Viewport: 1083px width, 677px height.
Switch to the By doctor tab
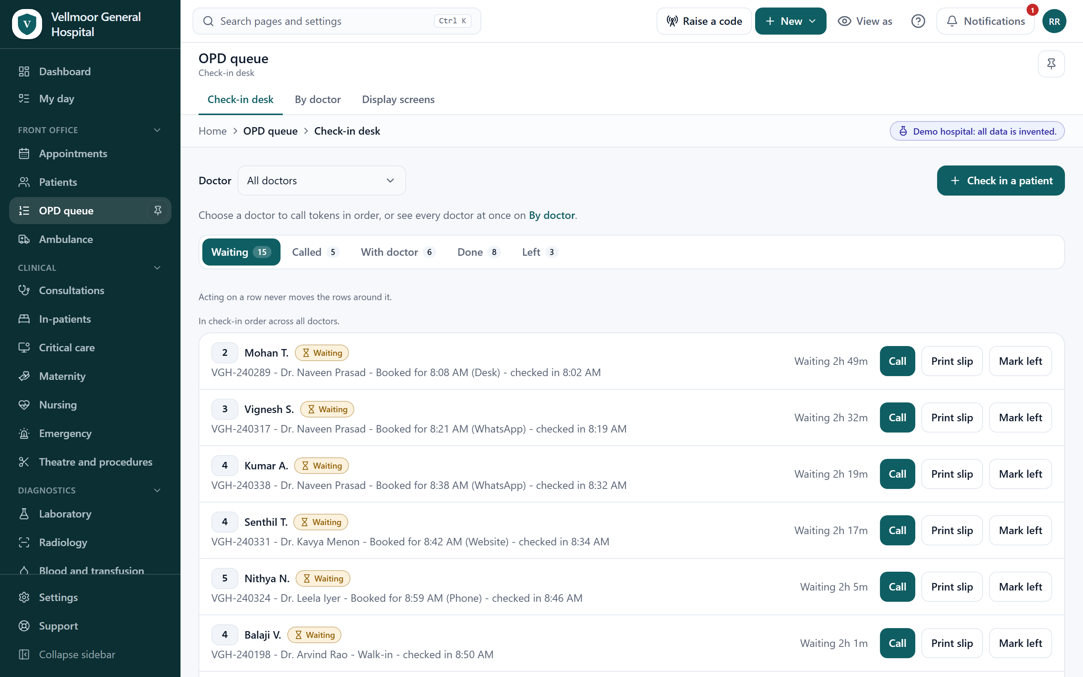coord(317,99)
